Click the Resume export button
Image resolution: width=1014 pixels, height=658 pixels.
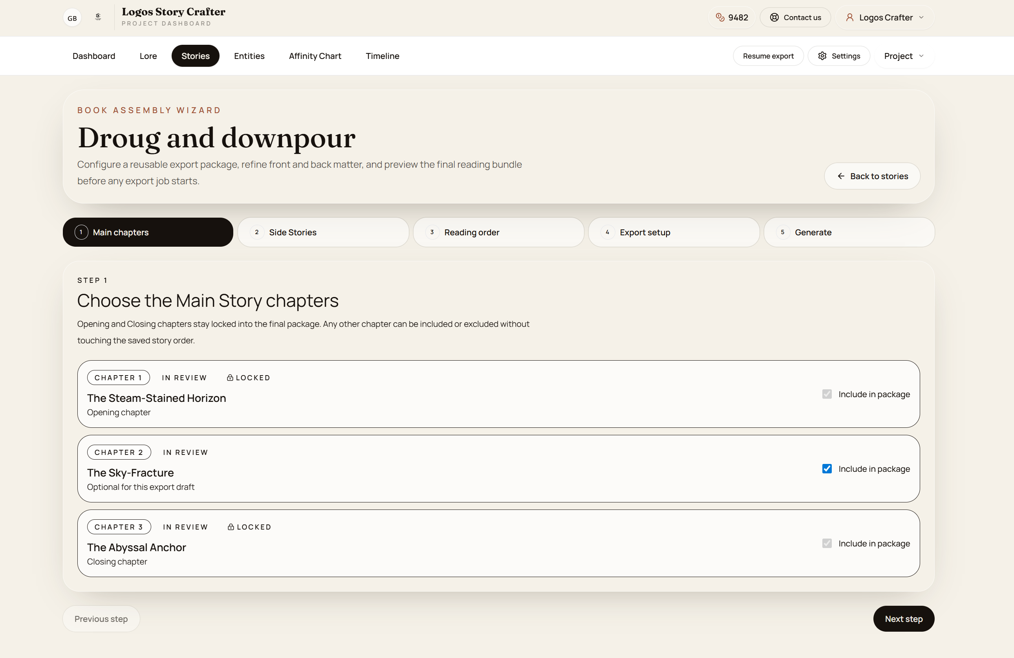click(x=768, y=56)
